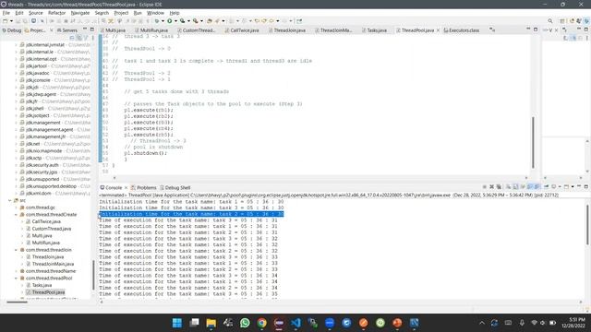This screenshot has width=591, height=332.
Task: Toggle Show Console on standard error
Action: [x=537, y=186]
